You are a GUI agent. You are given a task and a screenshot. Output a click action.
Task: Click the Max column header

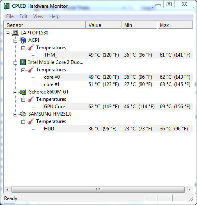[175, 25]
